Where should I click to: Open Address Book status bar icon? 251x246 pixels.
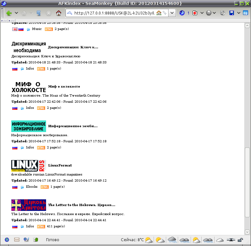click(36, 240)
